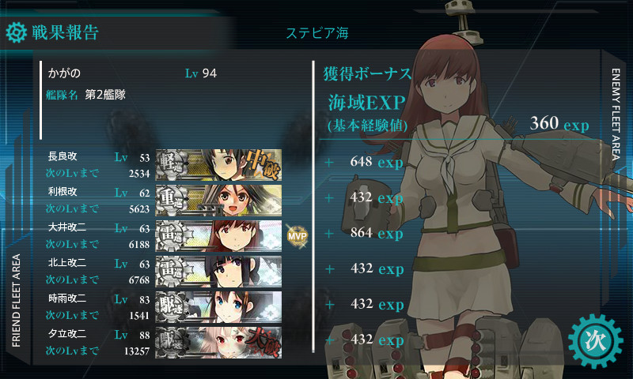Click the 北上改二 ship name label

(x=67, y=263)
